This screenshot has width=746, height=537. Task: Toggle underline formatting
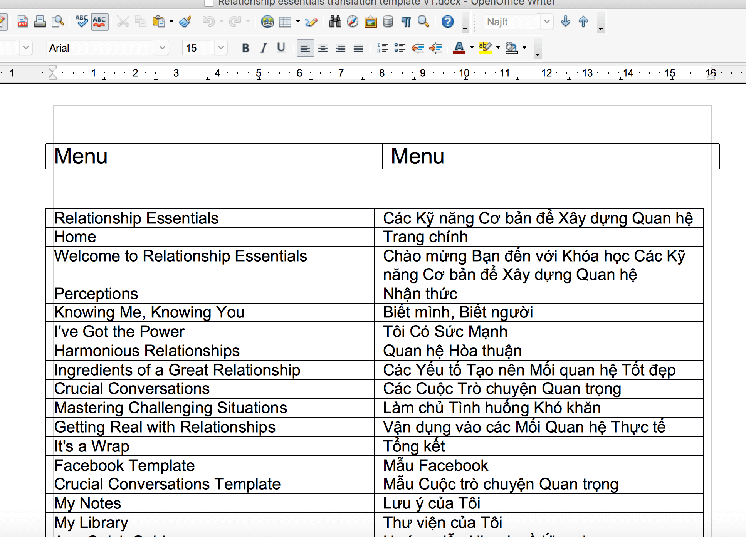pos(281,48)
